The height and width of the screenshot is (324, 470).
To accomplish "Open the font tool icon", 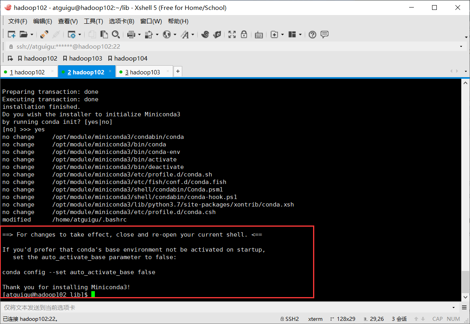I will [185, 34].
